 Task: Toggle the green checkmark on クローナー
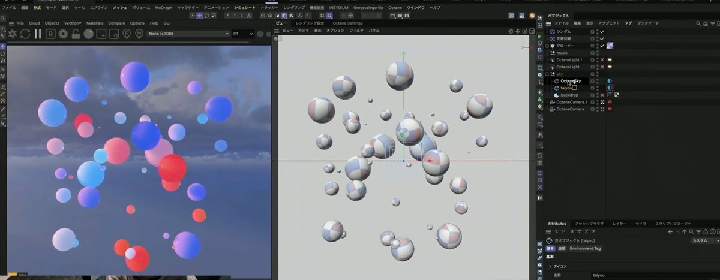[x=602, y=46]
